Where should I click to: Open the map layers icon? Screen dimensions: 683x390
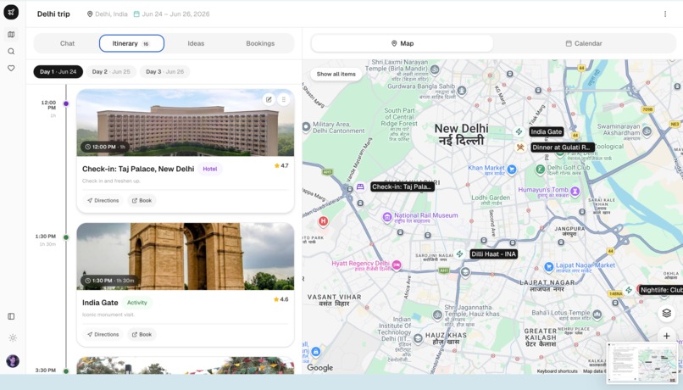pyautogui.click(x=666, y=313)
